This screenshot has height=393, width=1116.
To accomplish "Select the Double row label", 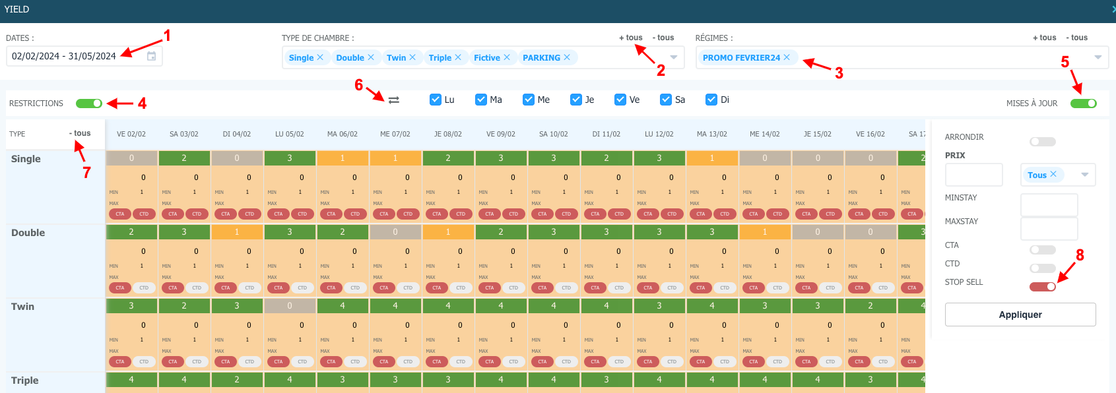I will pyautogui.click(x=28, y=233).
